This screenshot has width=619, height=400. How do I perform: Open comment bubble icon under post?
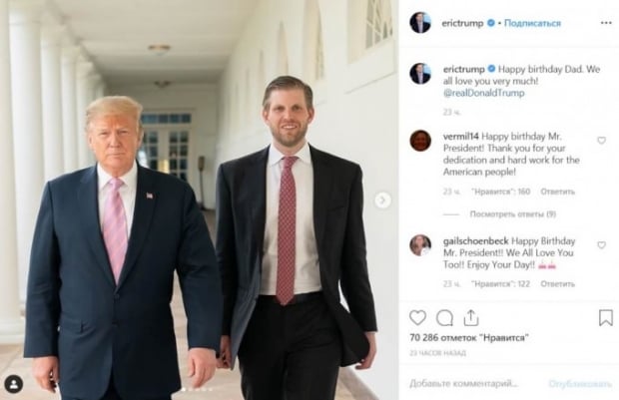444,318
